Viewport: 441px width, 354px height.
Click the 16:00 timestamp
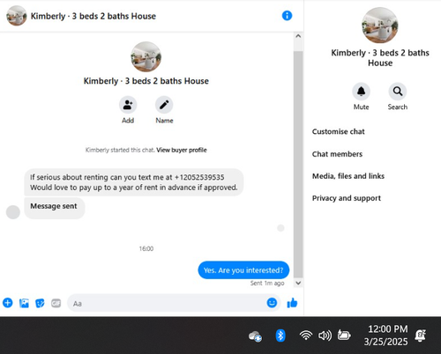[146, 248]
